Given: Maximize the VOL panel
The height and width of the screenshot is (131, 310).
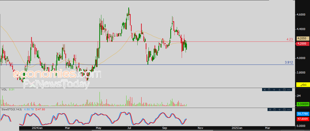Looking at the screenshot, I should tap(269, 90).
